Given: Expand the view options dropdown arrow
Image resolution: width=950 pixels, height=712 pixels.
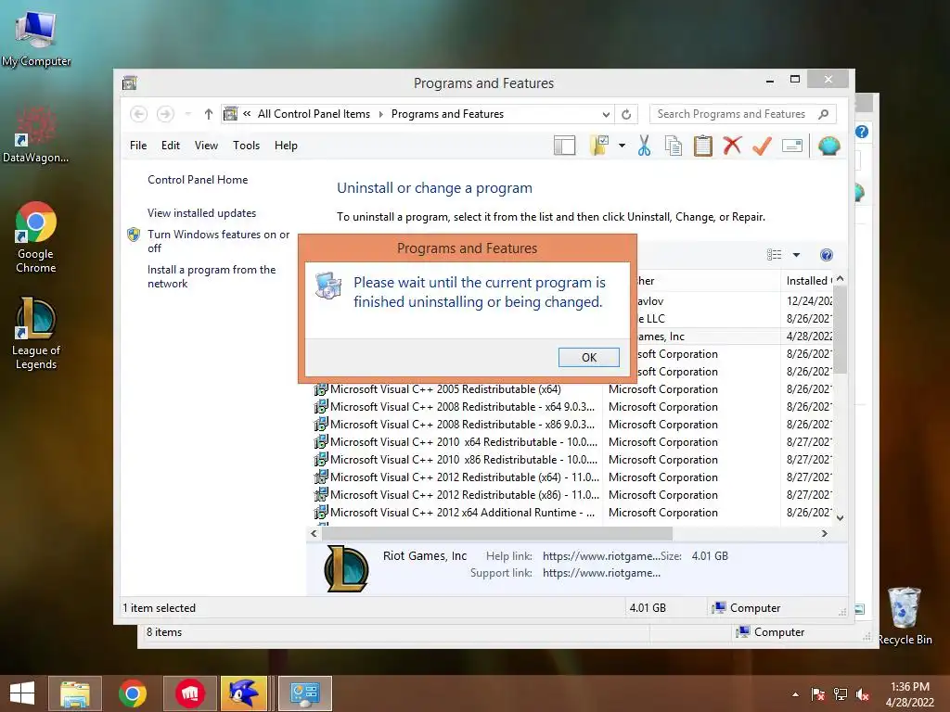Looking at the screenshot, I should tap(796, 255).
